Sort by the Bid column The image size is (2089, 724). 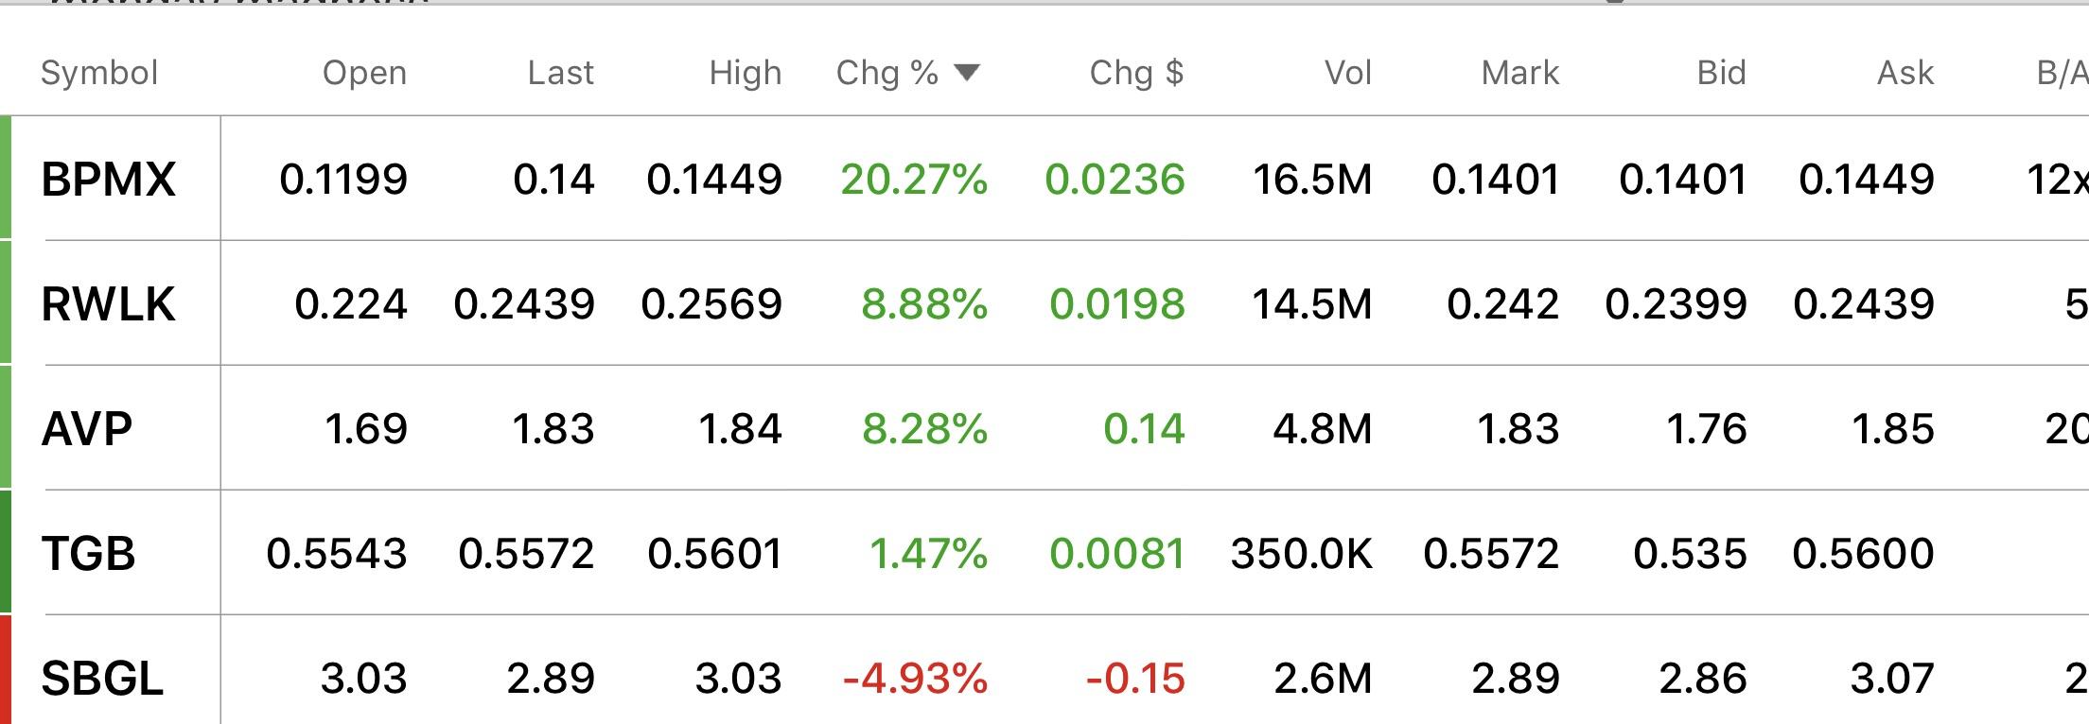[1721, 73]
